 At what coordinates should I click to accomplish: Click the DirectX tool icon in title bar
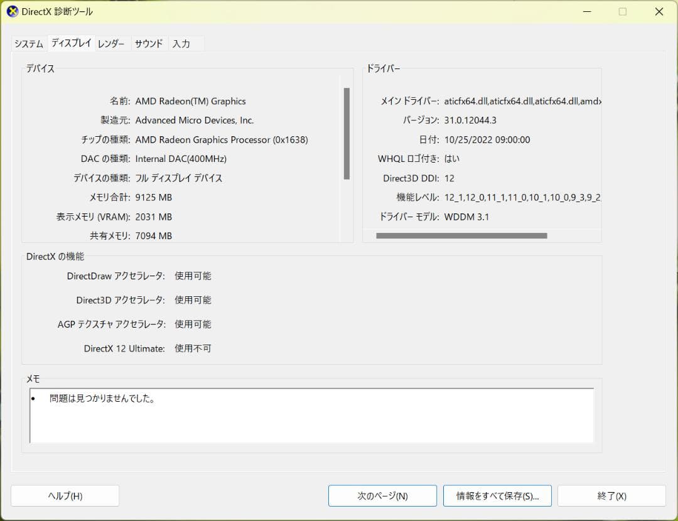point(12,11)
